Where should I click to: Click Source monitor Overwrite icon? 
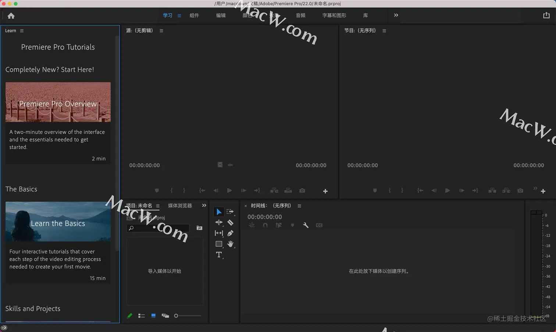pos(288,191)
